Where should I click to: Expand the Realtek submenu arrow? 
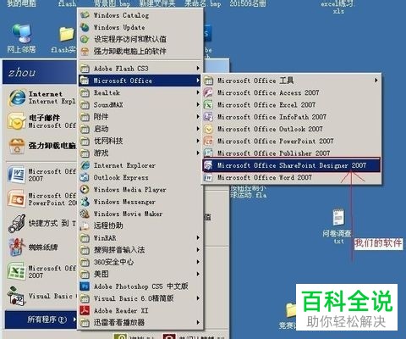pos(198,92)
